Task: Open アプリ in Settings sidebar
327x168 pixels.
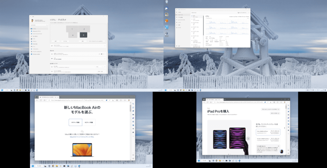Action: pyautogui.click(x=39, y=39)
